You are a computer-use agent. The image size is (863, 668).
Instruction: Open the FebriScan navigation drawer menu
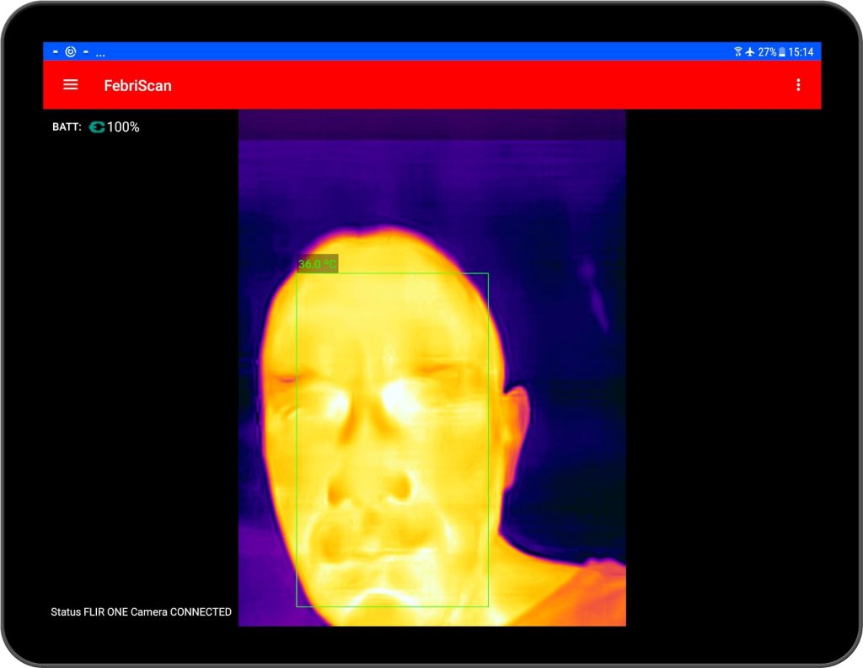click(70, 84)
